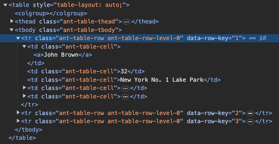The image size is (279, 144).
Task: Expand the tr with data-row-key 3
Action: (x=18, y=121)
